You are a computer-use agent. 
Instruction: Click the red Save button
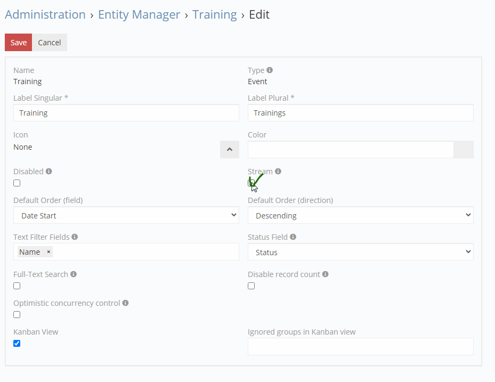click(19, 43)
